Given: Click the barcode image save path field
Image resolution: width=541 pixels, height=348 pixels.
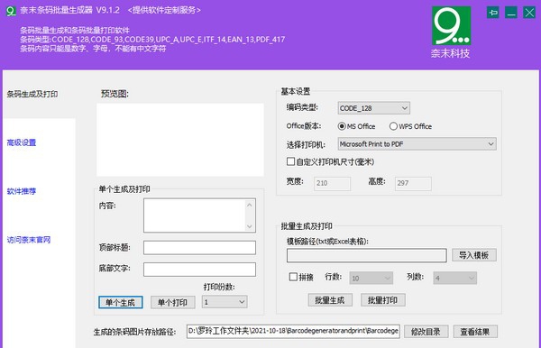Looking at the screenshot, I should pos(293,331).
